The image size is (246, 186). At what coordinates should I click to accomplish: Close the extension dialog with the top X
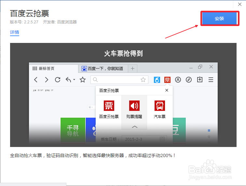240,4
